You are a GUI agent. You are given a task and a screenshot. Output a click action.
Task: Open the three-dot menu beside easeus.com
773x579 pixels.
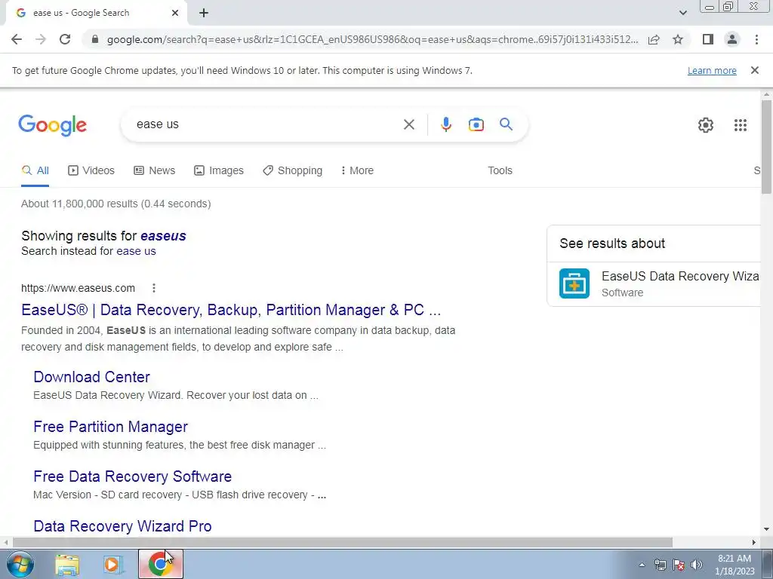point(154,288)
